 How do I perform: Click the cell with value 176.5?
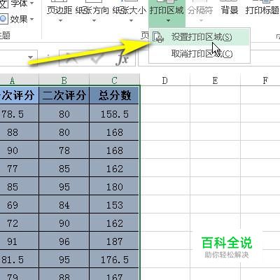(114, 260)
